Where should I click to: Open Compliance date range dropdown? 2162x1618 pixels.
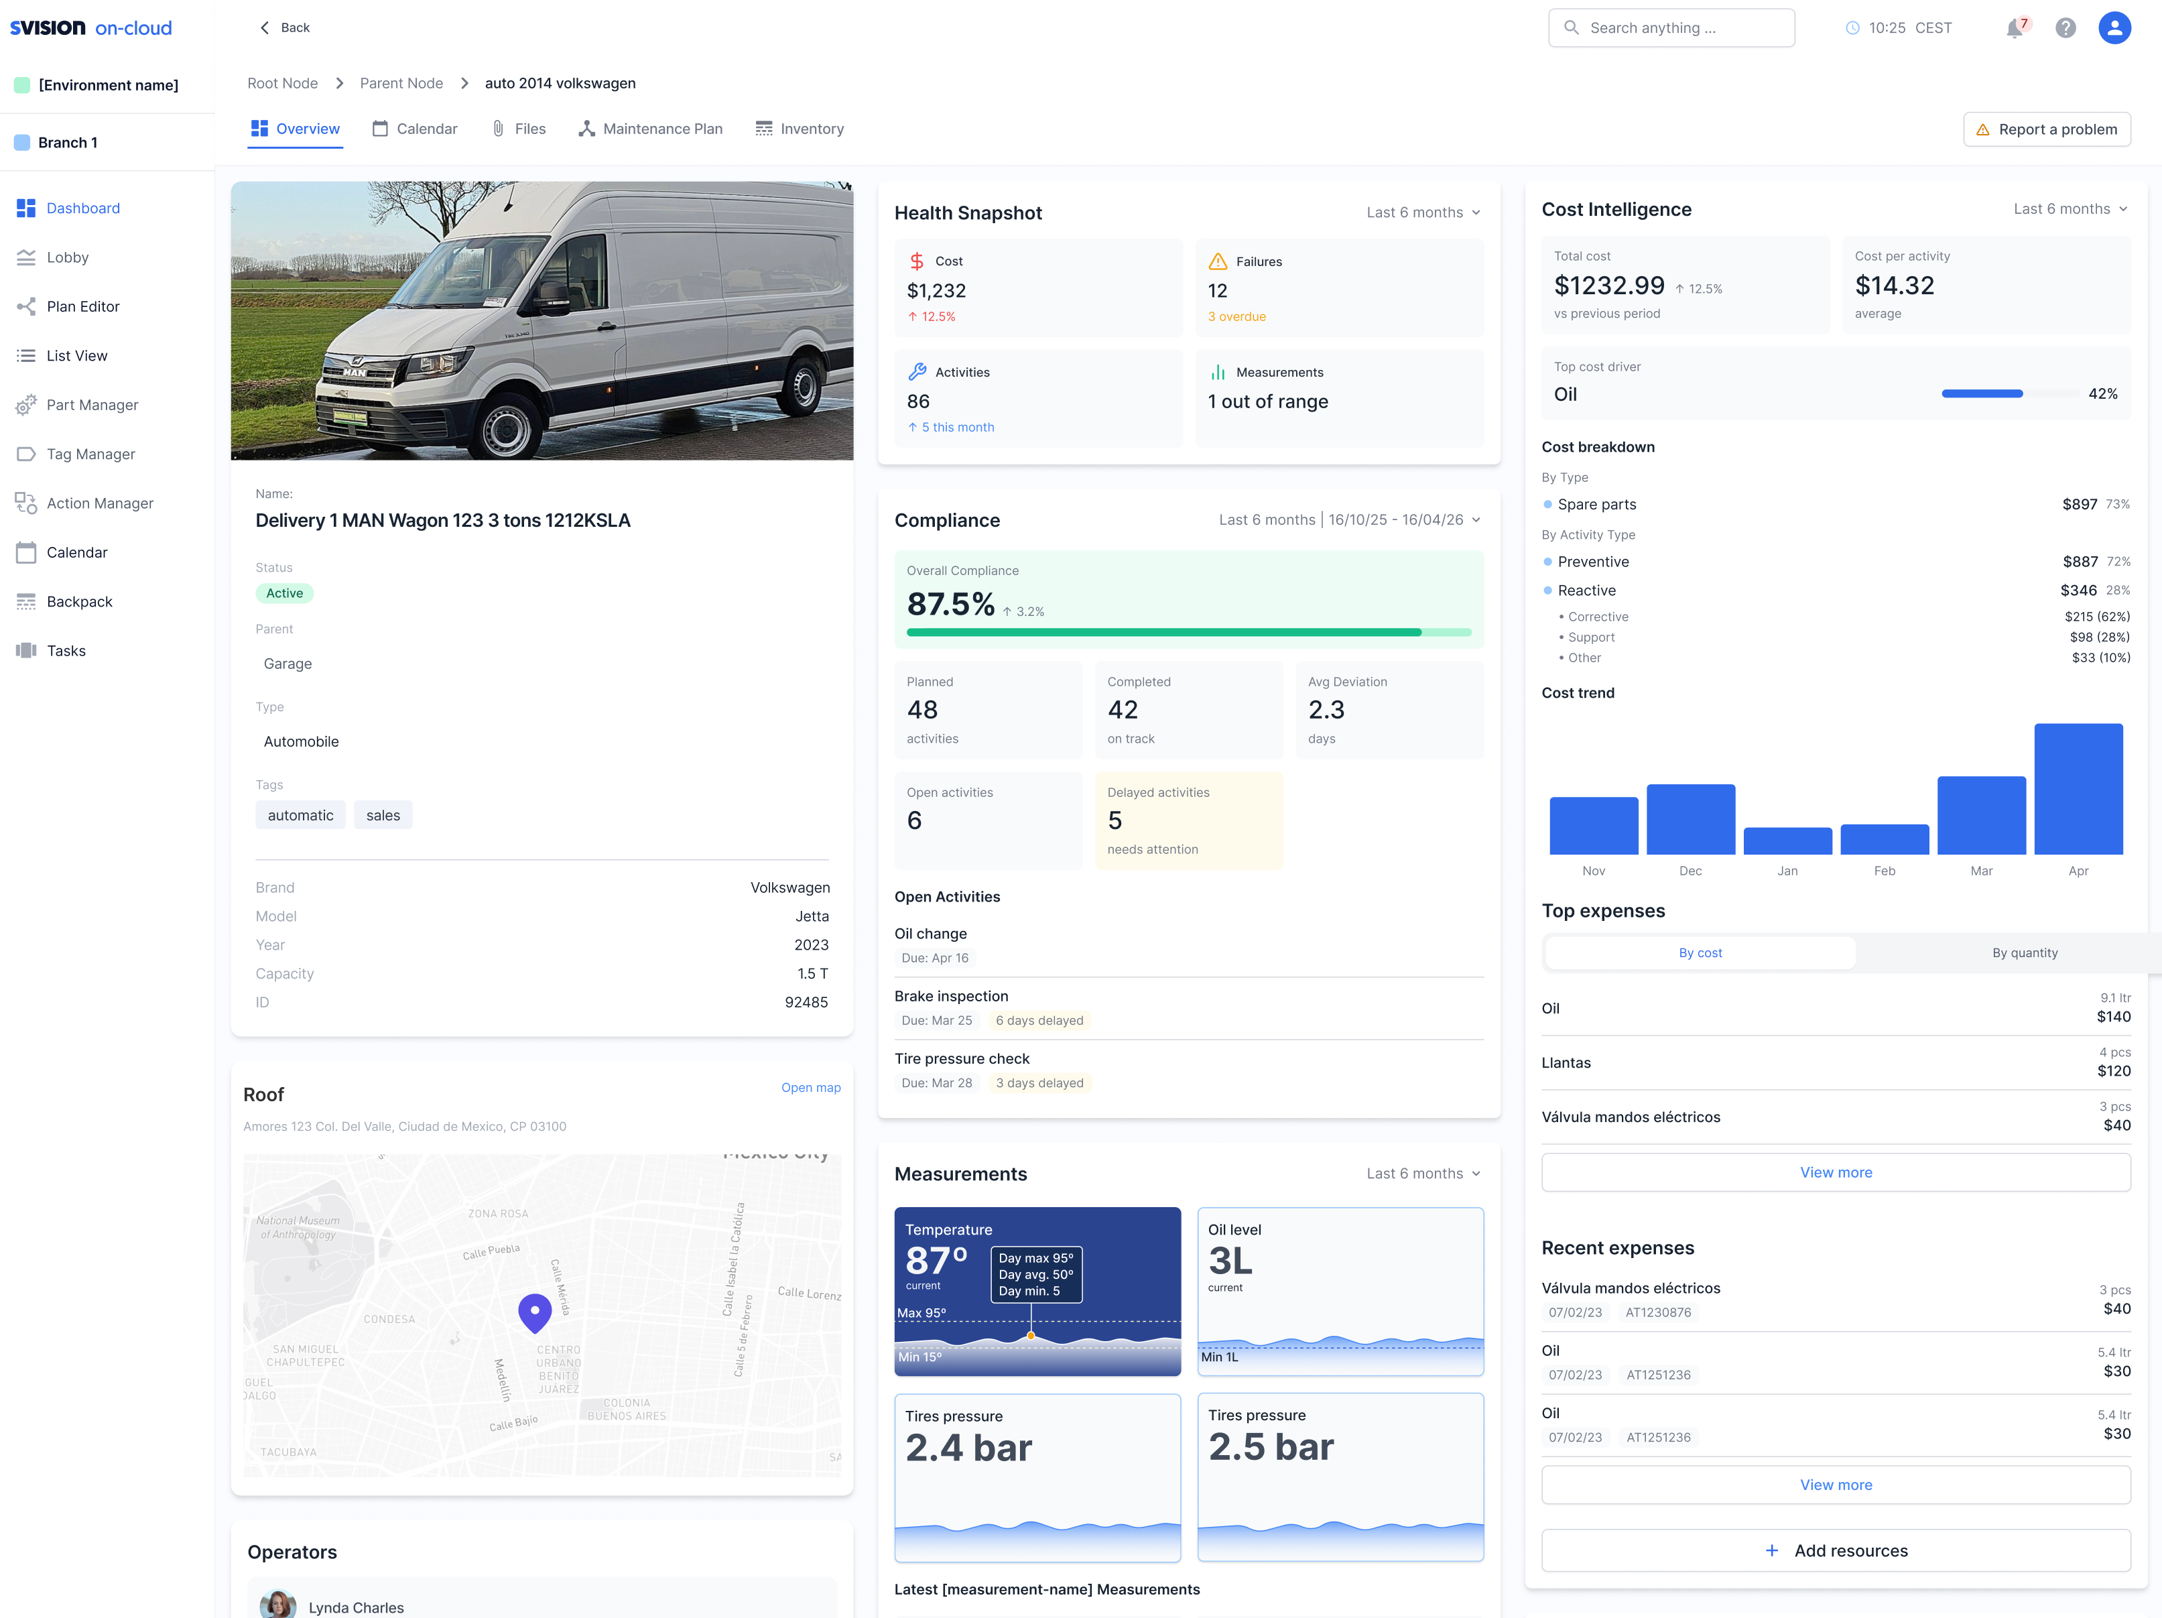coord(1350,519)
